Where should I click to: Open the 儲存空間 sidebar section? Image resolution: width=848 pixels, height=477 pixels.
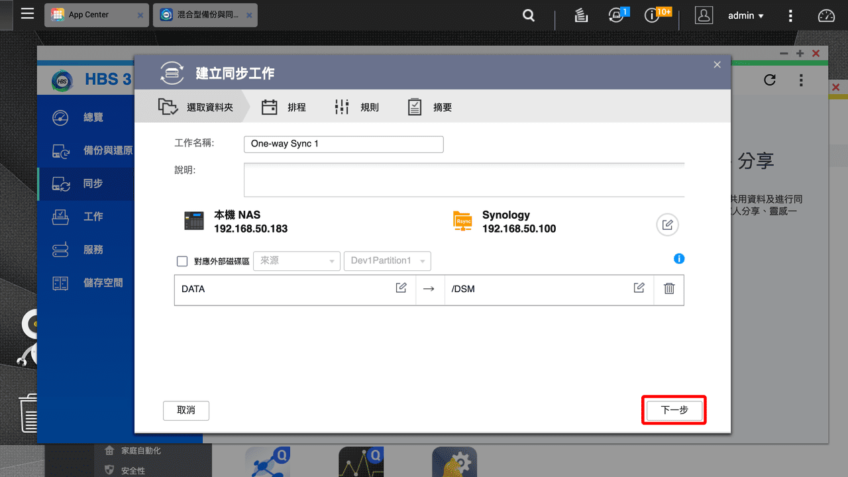87,283
